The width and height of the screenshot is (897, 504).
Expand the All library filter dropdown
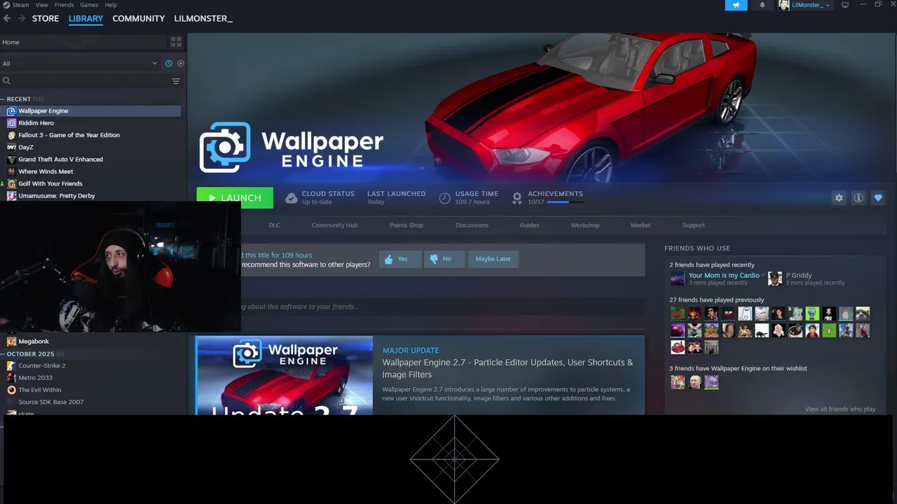click(x=80, y=63)
